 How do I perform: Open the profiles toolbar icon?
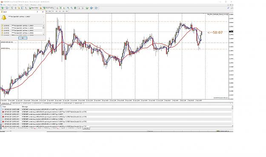(7, 8)
